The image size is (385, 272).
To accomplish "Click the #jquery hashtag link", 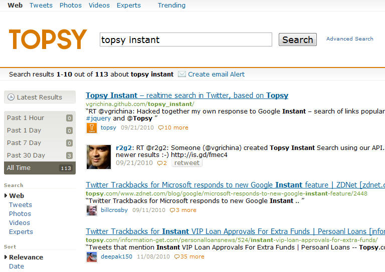I will pos(98,118).
